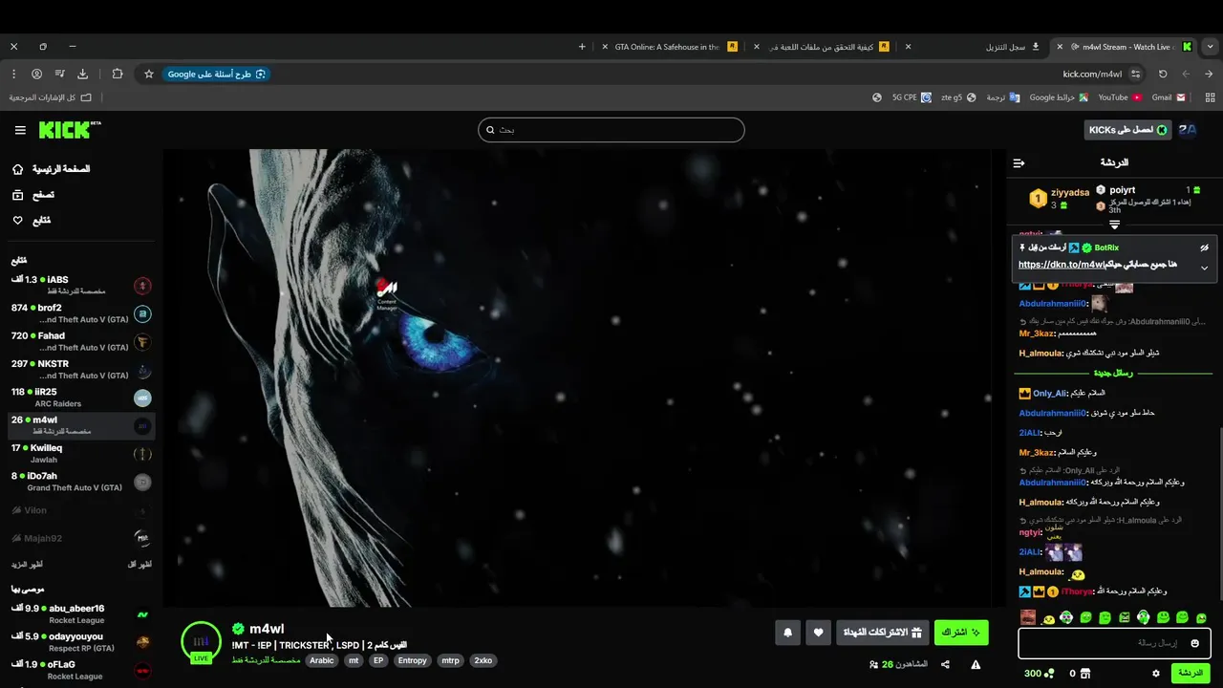The image size is (1223, 688).
Task: Open channel Kwilleq in followed list
Action: (x=77, y=453)
